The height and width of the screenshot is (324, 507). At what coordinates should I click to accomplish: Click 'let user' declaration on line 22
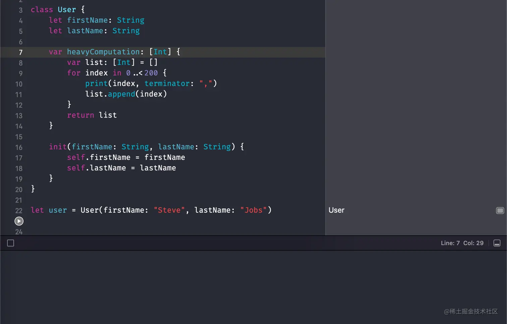[49, 210]
